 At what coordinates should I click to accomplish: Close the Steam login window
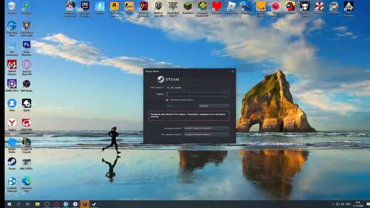[233, 71]
